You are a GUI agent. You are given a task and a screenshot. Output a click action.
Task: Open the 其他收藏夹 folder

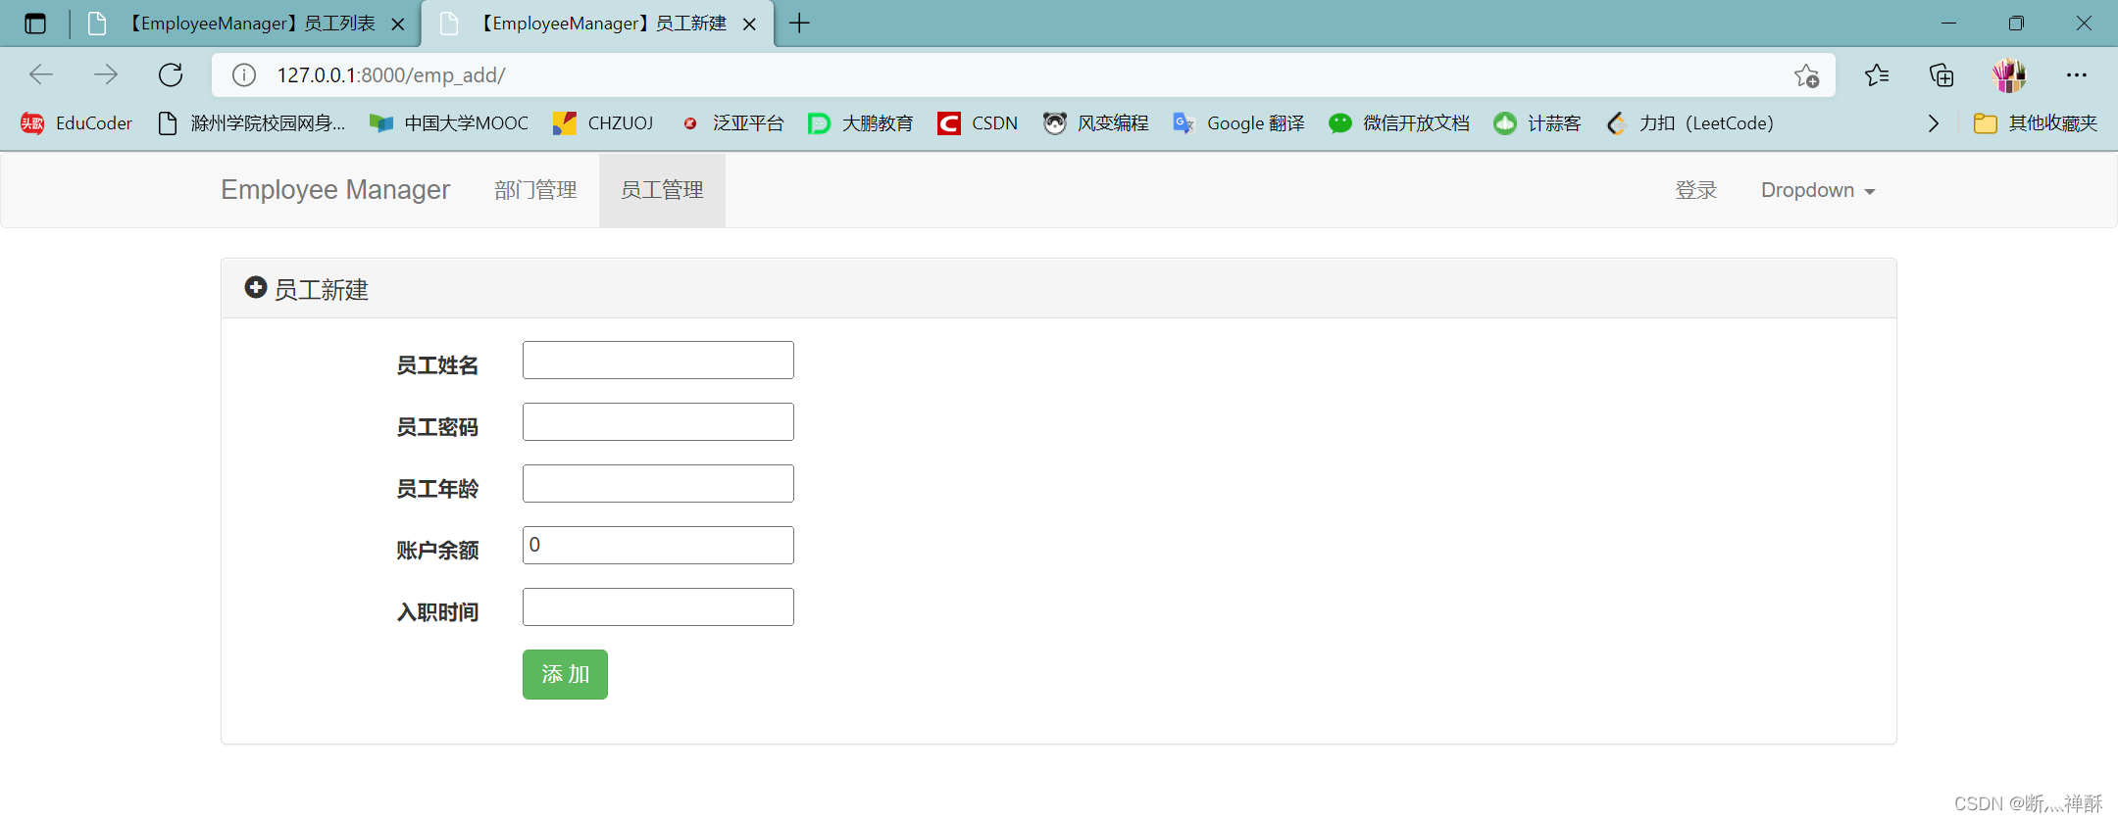point(2036,123)
